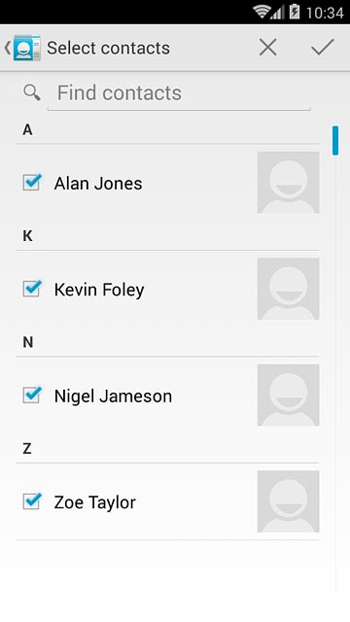Screen dimensions: 350x622
Task: Uncheck the Nigel Jameson checkbox
Action: coord(32,395)
